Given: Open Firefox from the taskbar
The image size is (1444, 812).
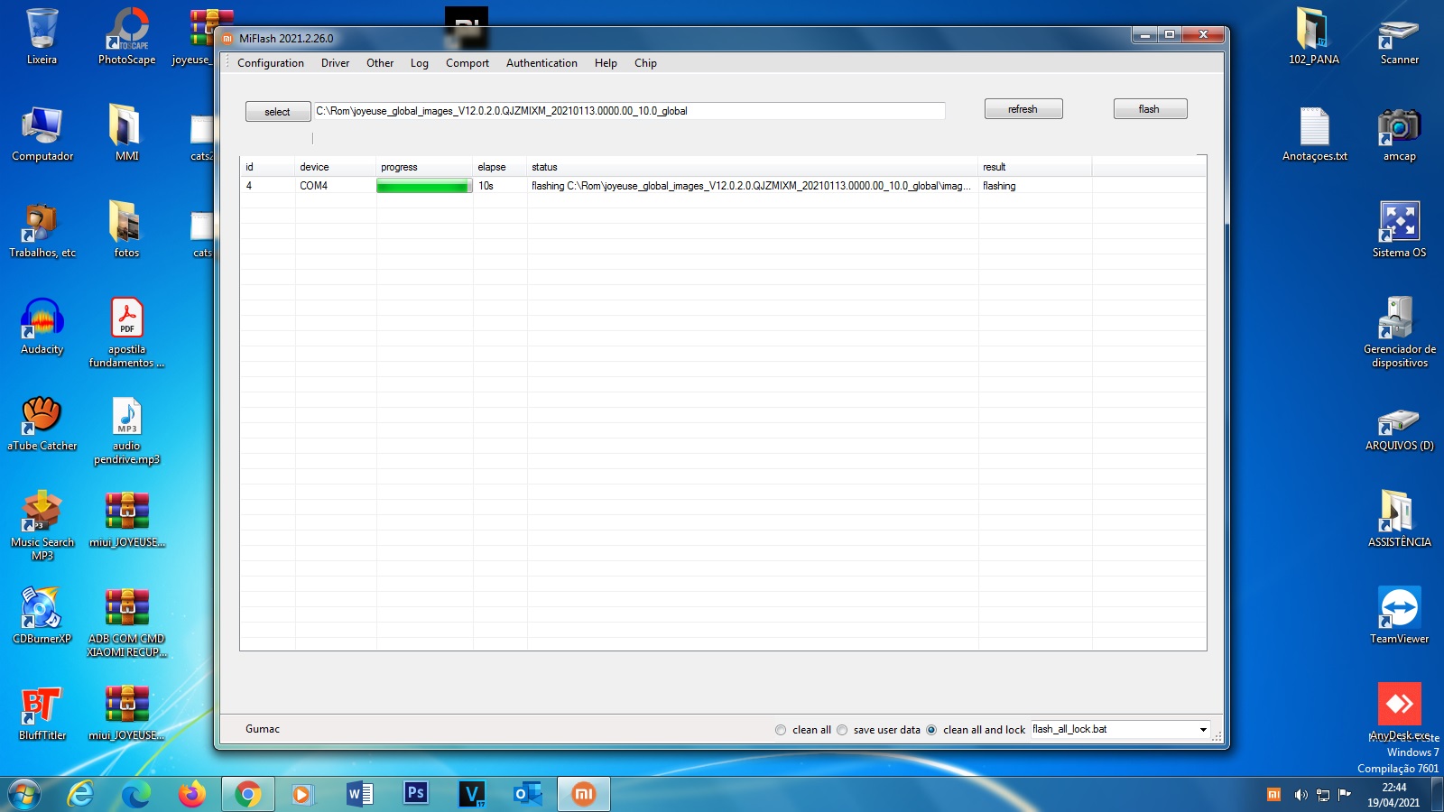Looking at the screenshot, I should 191,794.
